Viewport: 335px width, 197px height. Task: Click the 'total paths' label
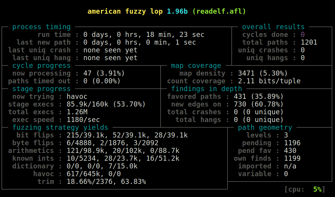(265, 42)
